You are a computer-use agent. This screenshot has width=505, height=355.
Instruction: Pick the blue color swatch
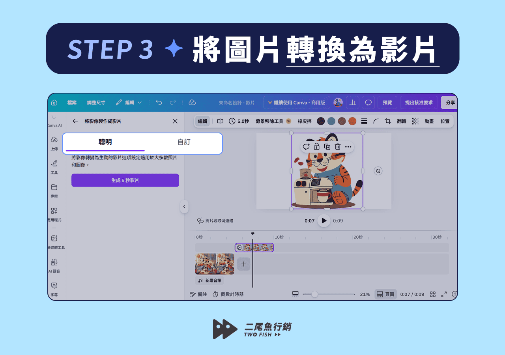click(x=331, y=121)
